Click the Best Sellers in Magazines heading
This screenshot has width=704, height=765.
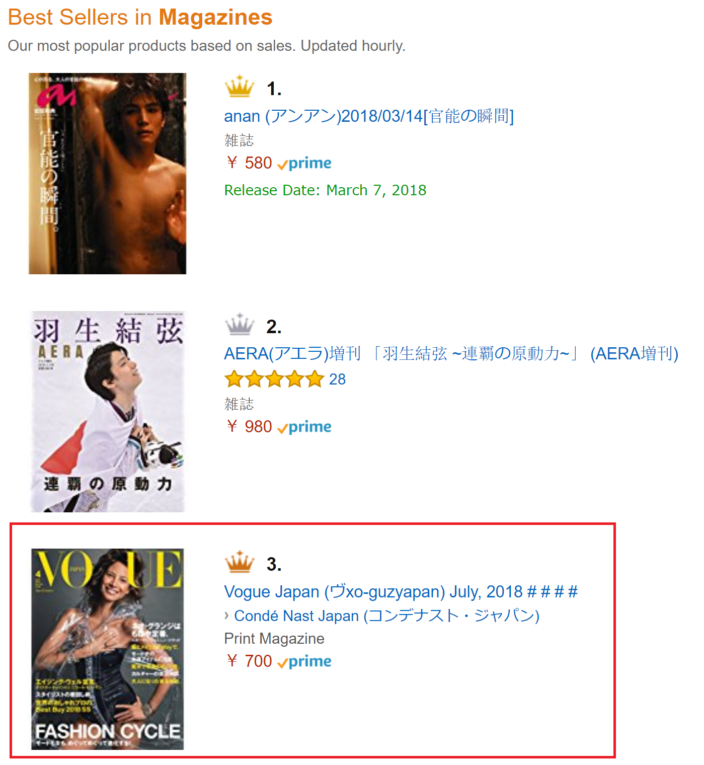click(x=140, y=18)
